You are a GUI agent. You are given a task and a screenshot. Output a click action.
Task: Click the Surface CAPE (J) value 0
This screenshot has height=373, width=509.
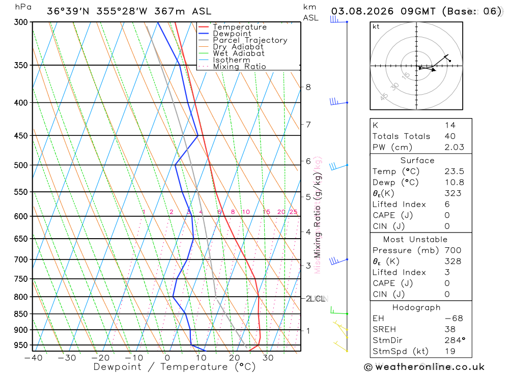(x=447, y=216)
